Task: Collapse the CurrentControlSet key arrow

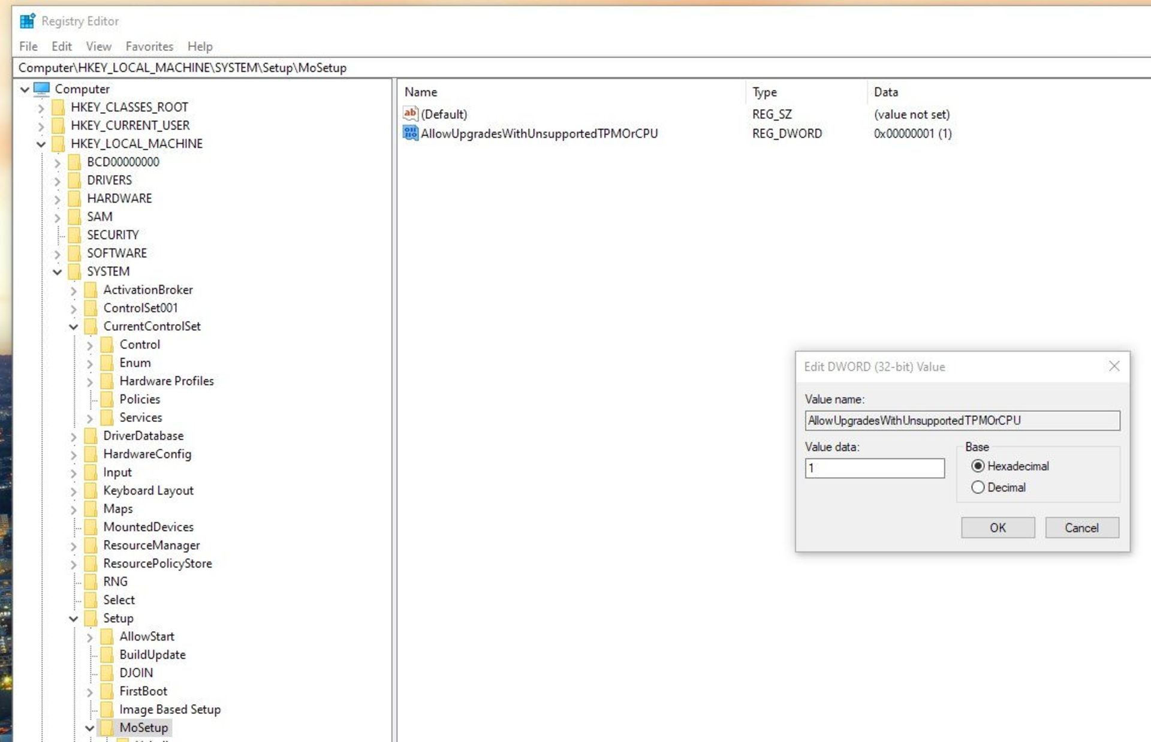Action: (x=74, y=327)
